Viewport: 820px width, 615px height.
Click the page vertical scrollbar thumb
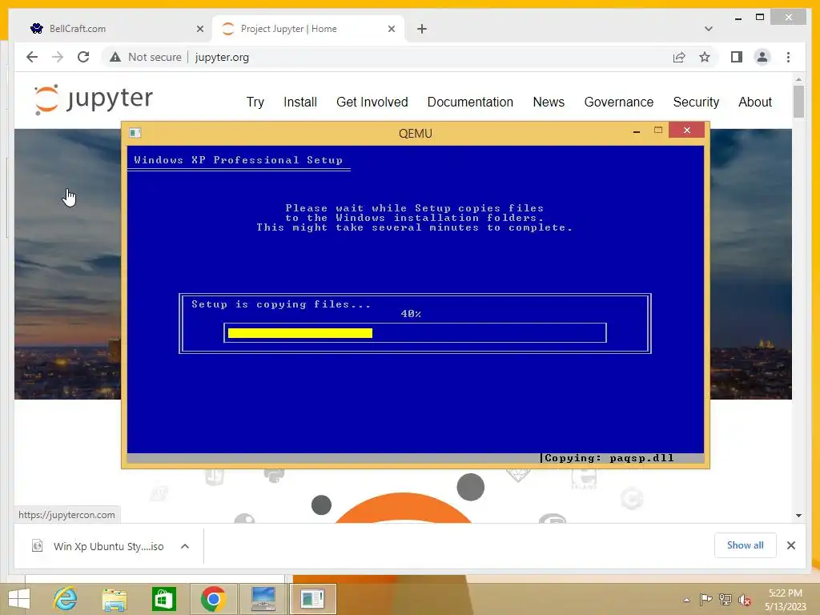click(x=798, y=101)
